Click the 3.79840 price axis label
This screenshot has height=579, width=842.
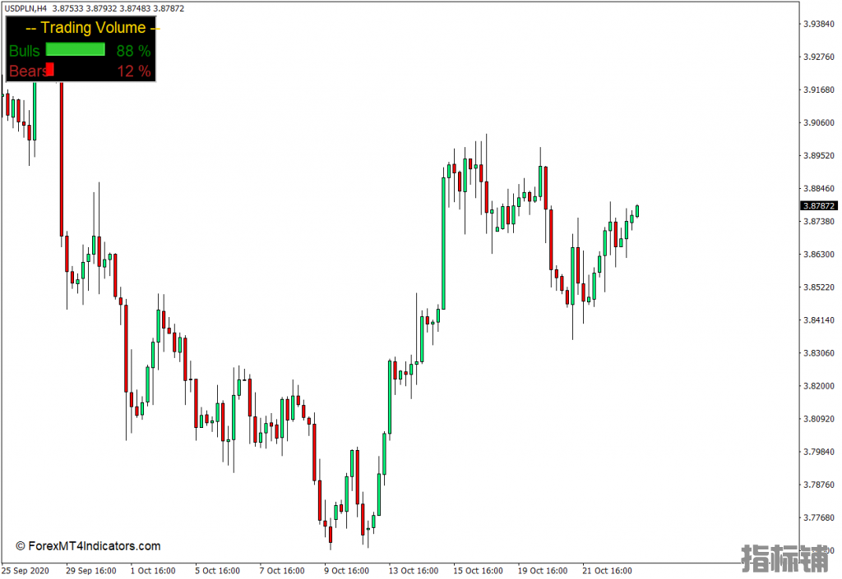(x=819, y=452)
